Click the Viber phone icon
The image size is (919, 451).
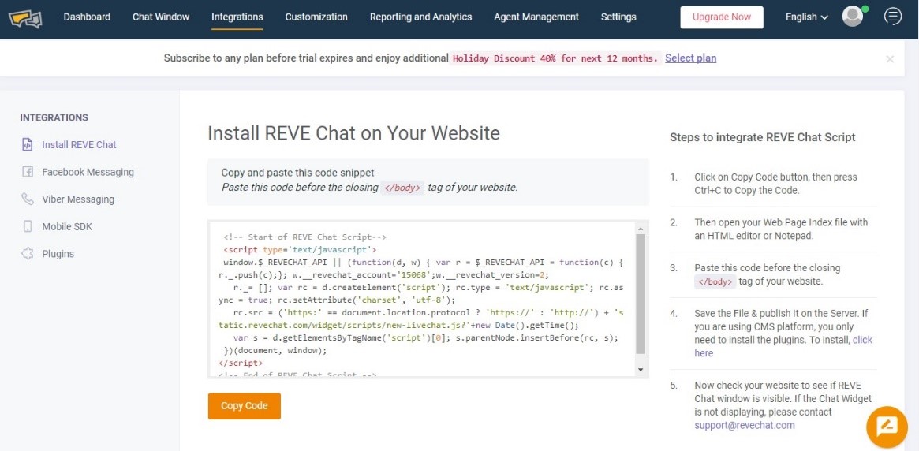point(28,199)
